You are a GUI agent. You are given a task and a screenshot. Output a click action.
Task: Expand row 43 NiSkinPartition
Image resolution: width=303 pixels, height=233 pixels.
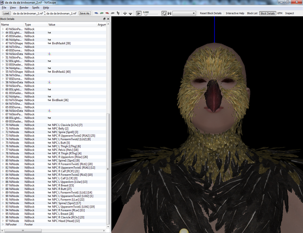click(3, 29)
